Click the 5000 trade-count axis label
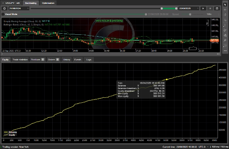The height and width of the screenshot is (149, 229). click(166, 140)
